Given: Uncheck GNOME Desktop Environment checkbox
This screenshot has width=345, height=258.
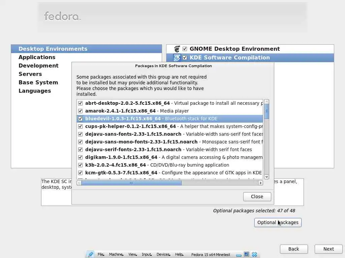Looking at the screenshot, I should [x=185, y=49].
